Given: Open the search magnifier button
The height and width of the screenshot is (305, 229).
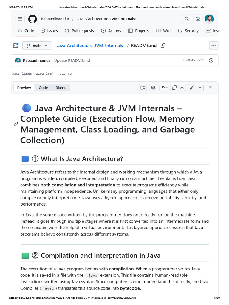Looking at the screenshot, I should (x=186, y=19).
